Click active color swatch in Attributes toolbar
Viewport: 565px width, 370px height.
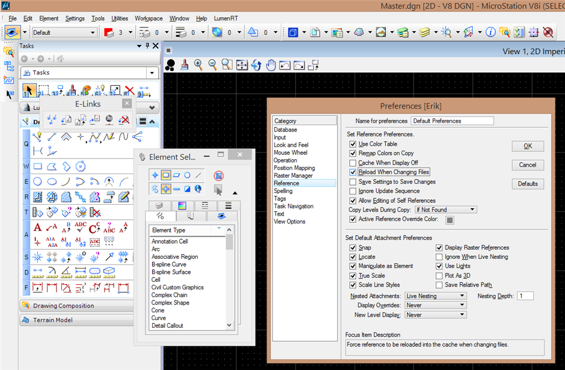[109, 32]
